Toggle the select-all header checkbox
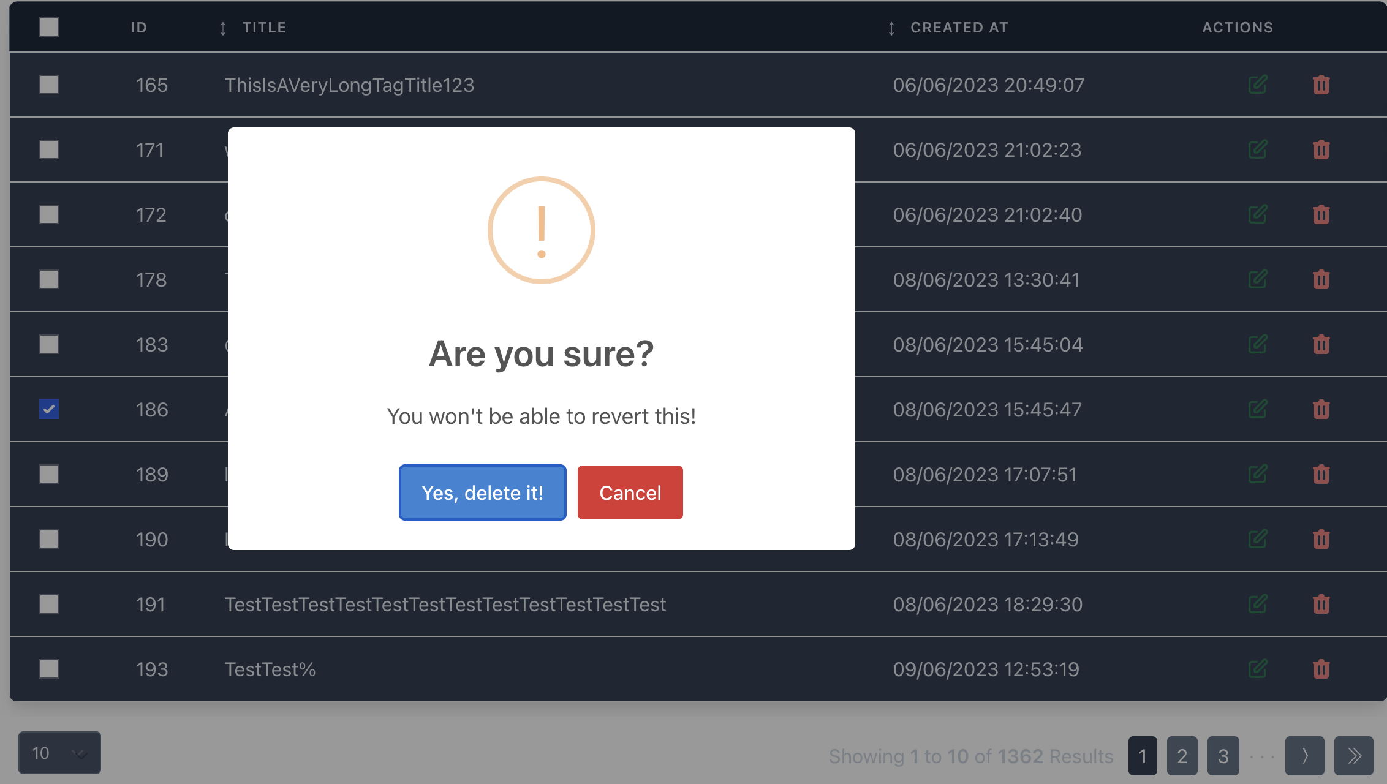 pos(49,27)
